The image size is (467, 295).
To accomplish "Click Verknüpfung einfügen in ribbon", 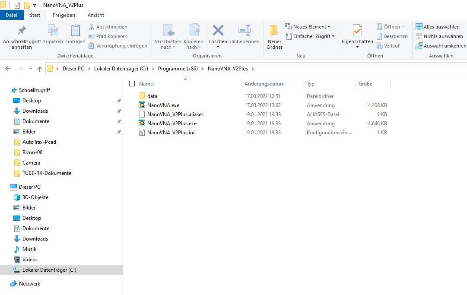I will point(118,46).
